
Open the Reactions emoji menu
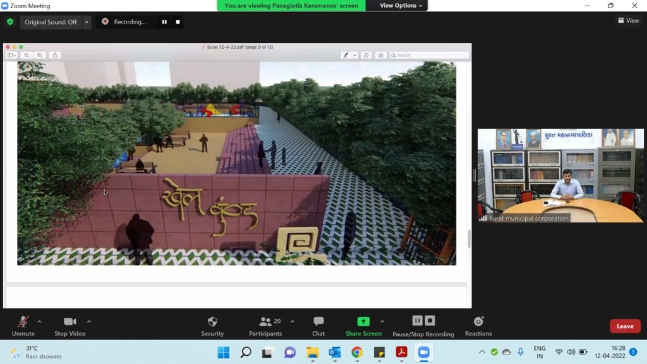click(478, 322)
